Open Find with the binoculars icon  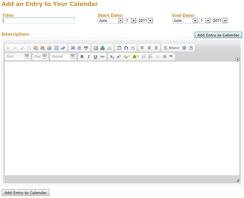coord(73,48)
